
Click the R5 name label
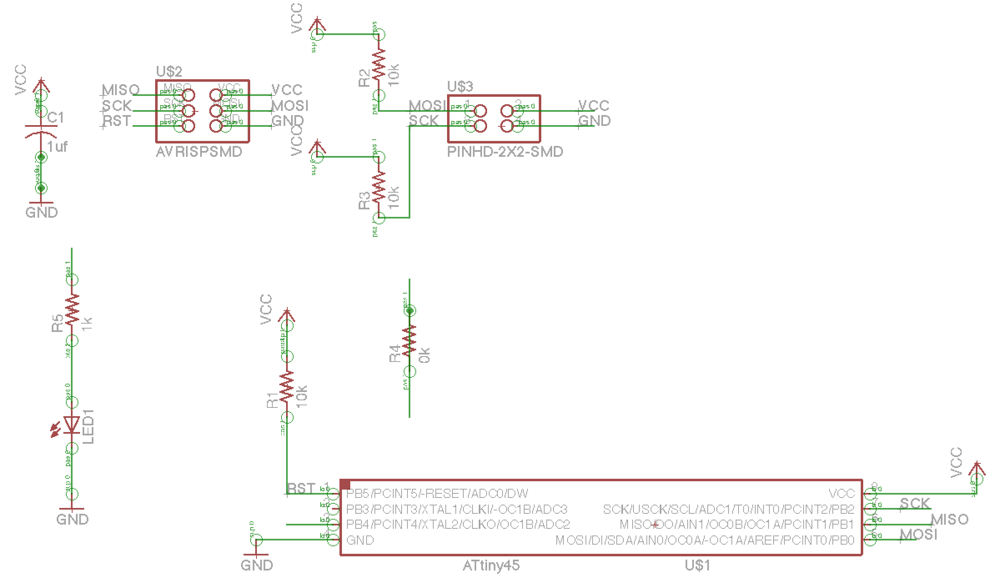(57, 323)
